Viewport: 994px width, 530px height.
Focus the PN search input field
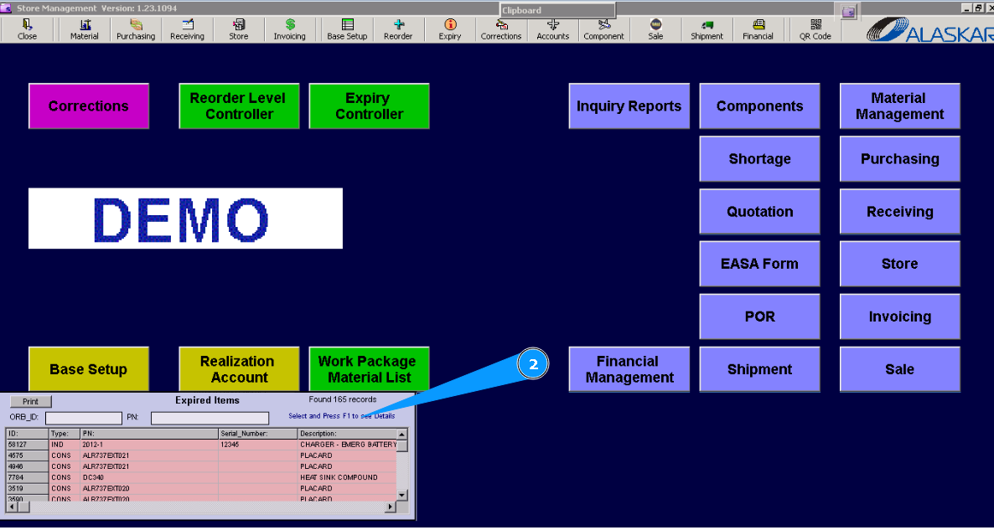tap(210, 418)
